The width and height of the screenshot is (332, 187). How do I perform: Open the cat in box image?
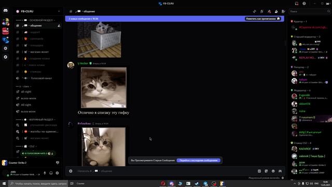(x=99, y=40)
